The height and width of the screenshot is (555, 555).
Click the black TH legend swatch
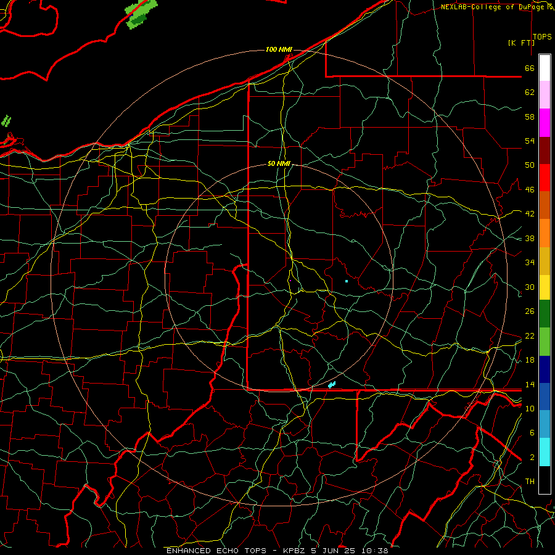pos(545,479)
